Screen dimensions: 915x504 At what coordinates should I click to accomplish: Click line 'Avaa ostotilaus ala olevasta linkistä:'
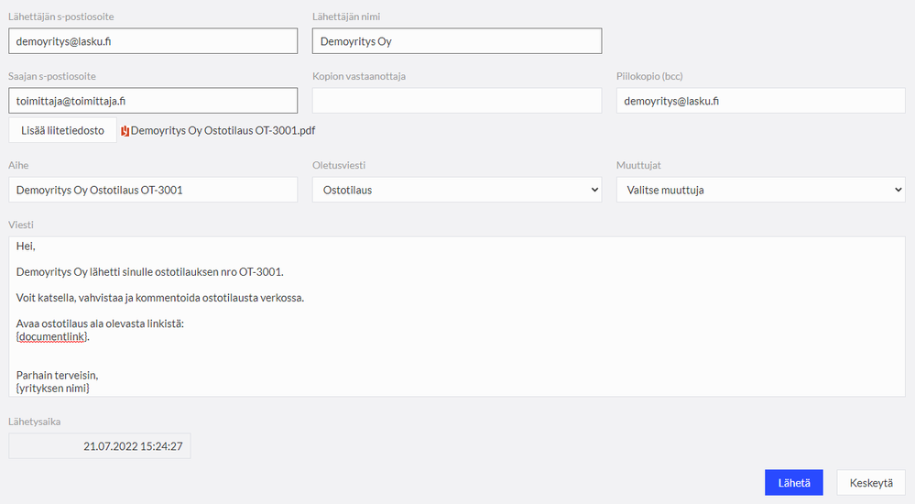100,323
